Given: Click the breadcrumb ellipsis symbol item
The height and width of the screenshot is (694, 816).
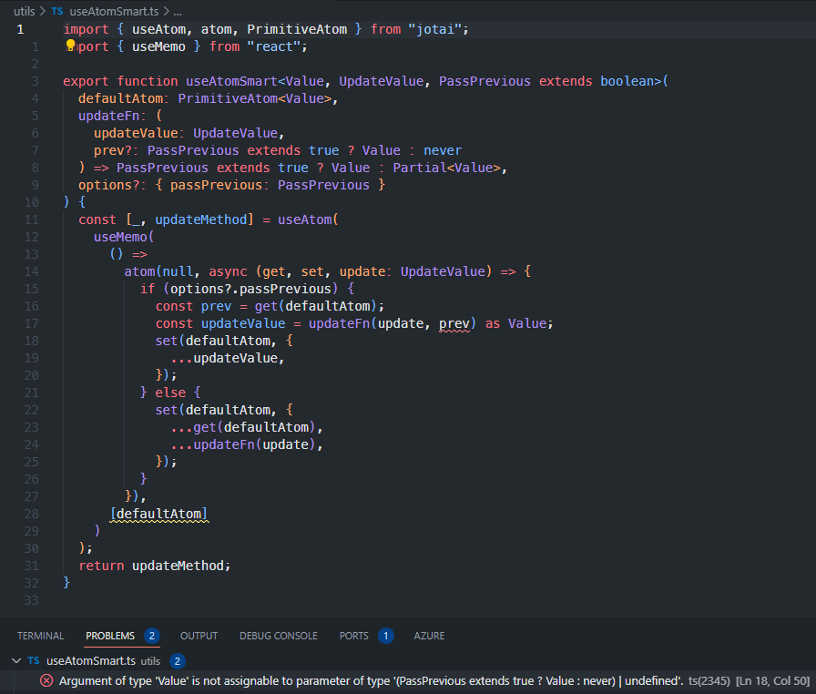Looking at the screenshot, I should point(178,11).
